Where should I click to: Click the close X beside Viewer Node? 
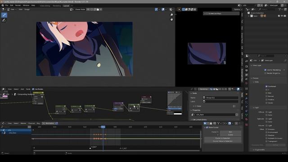click(101, 9)
